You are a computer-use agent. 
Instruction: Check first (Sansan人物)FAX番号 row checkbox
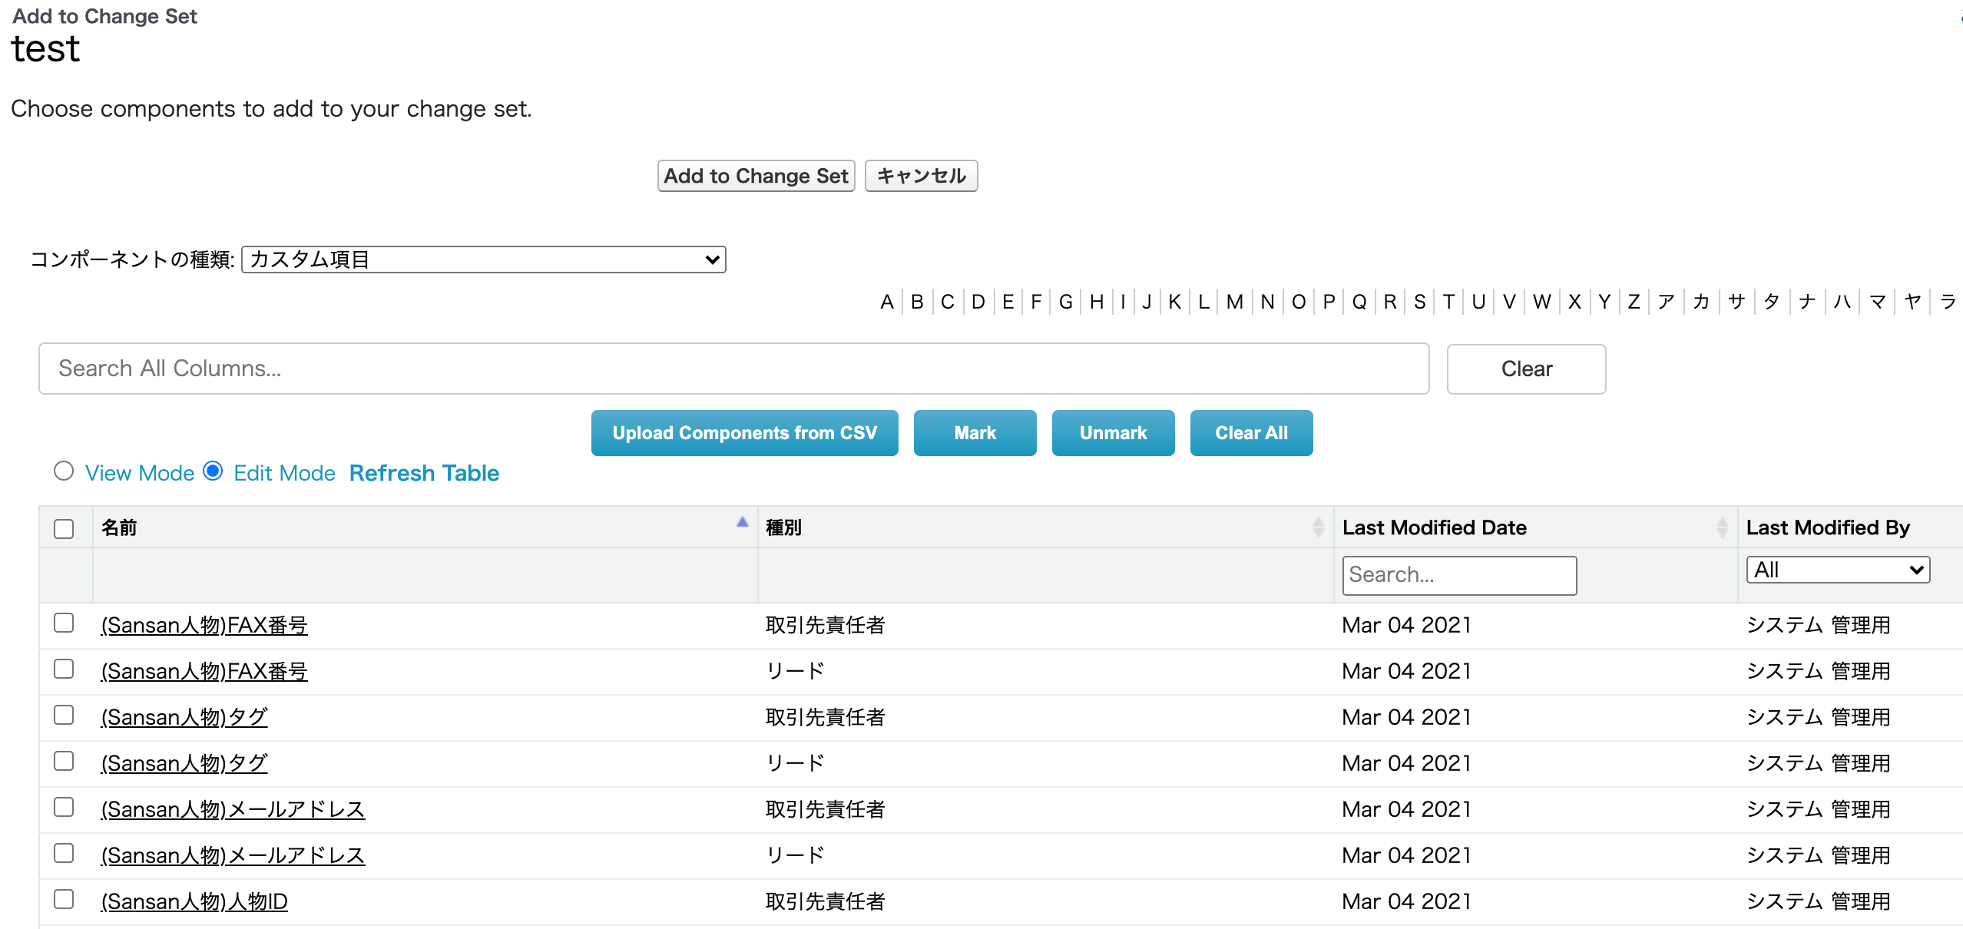64,623
